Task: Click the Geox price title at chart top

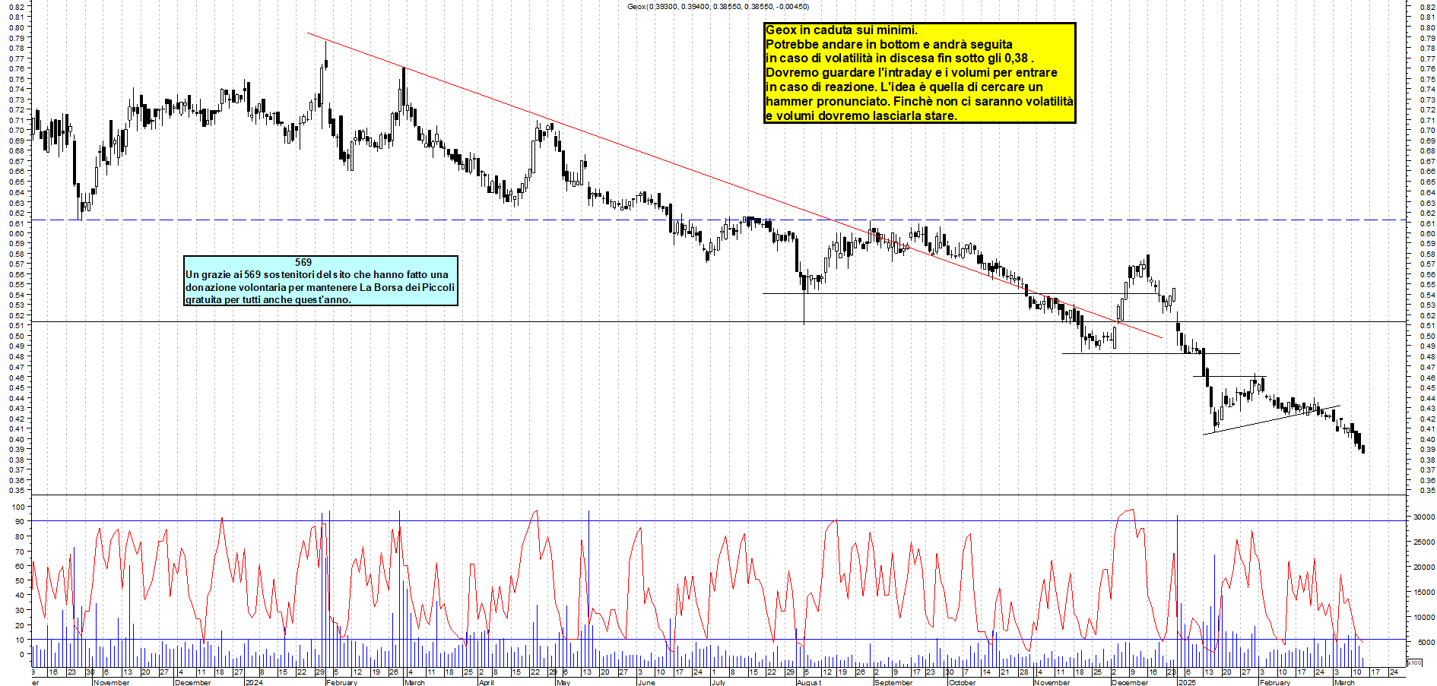Action: pos(718,7)
